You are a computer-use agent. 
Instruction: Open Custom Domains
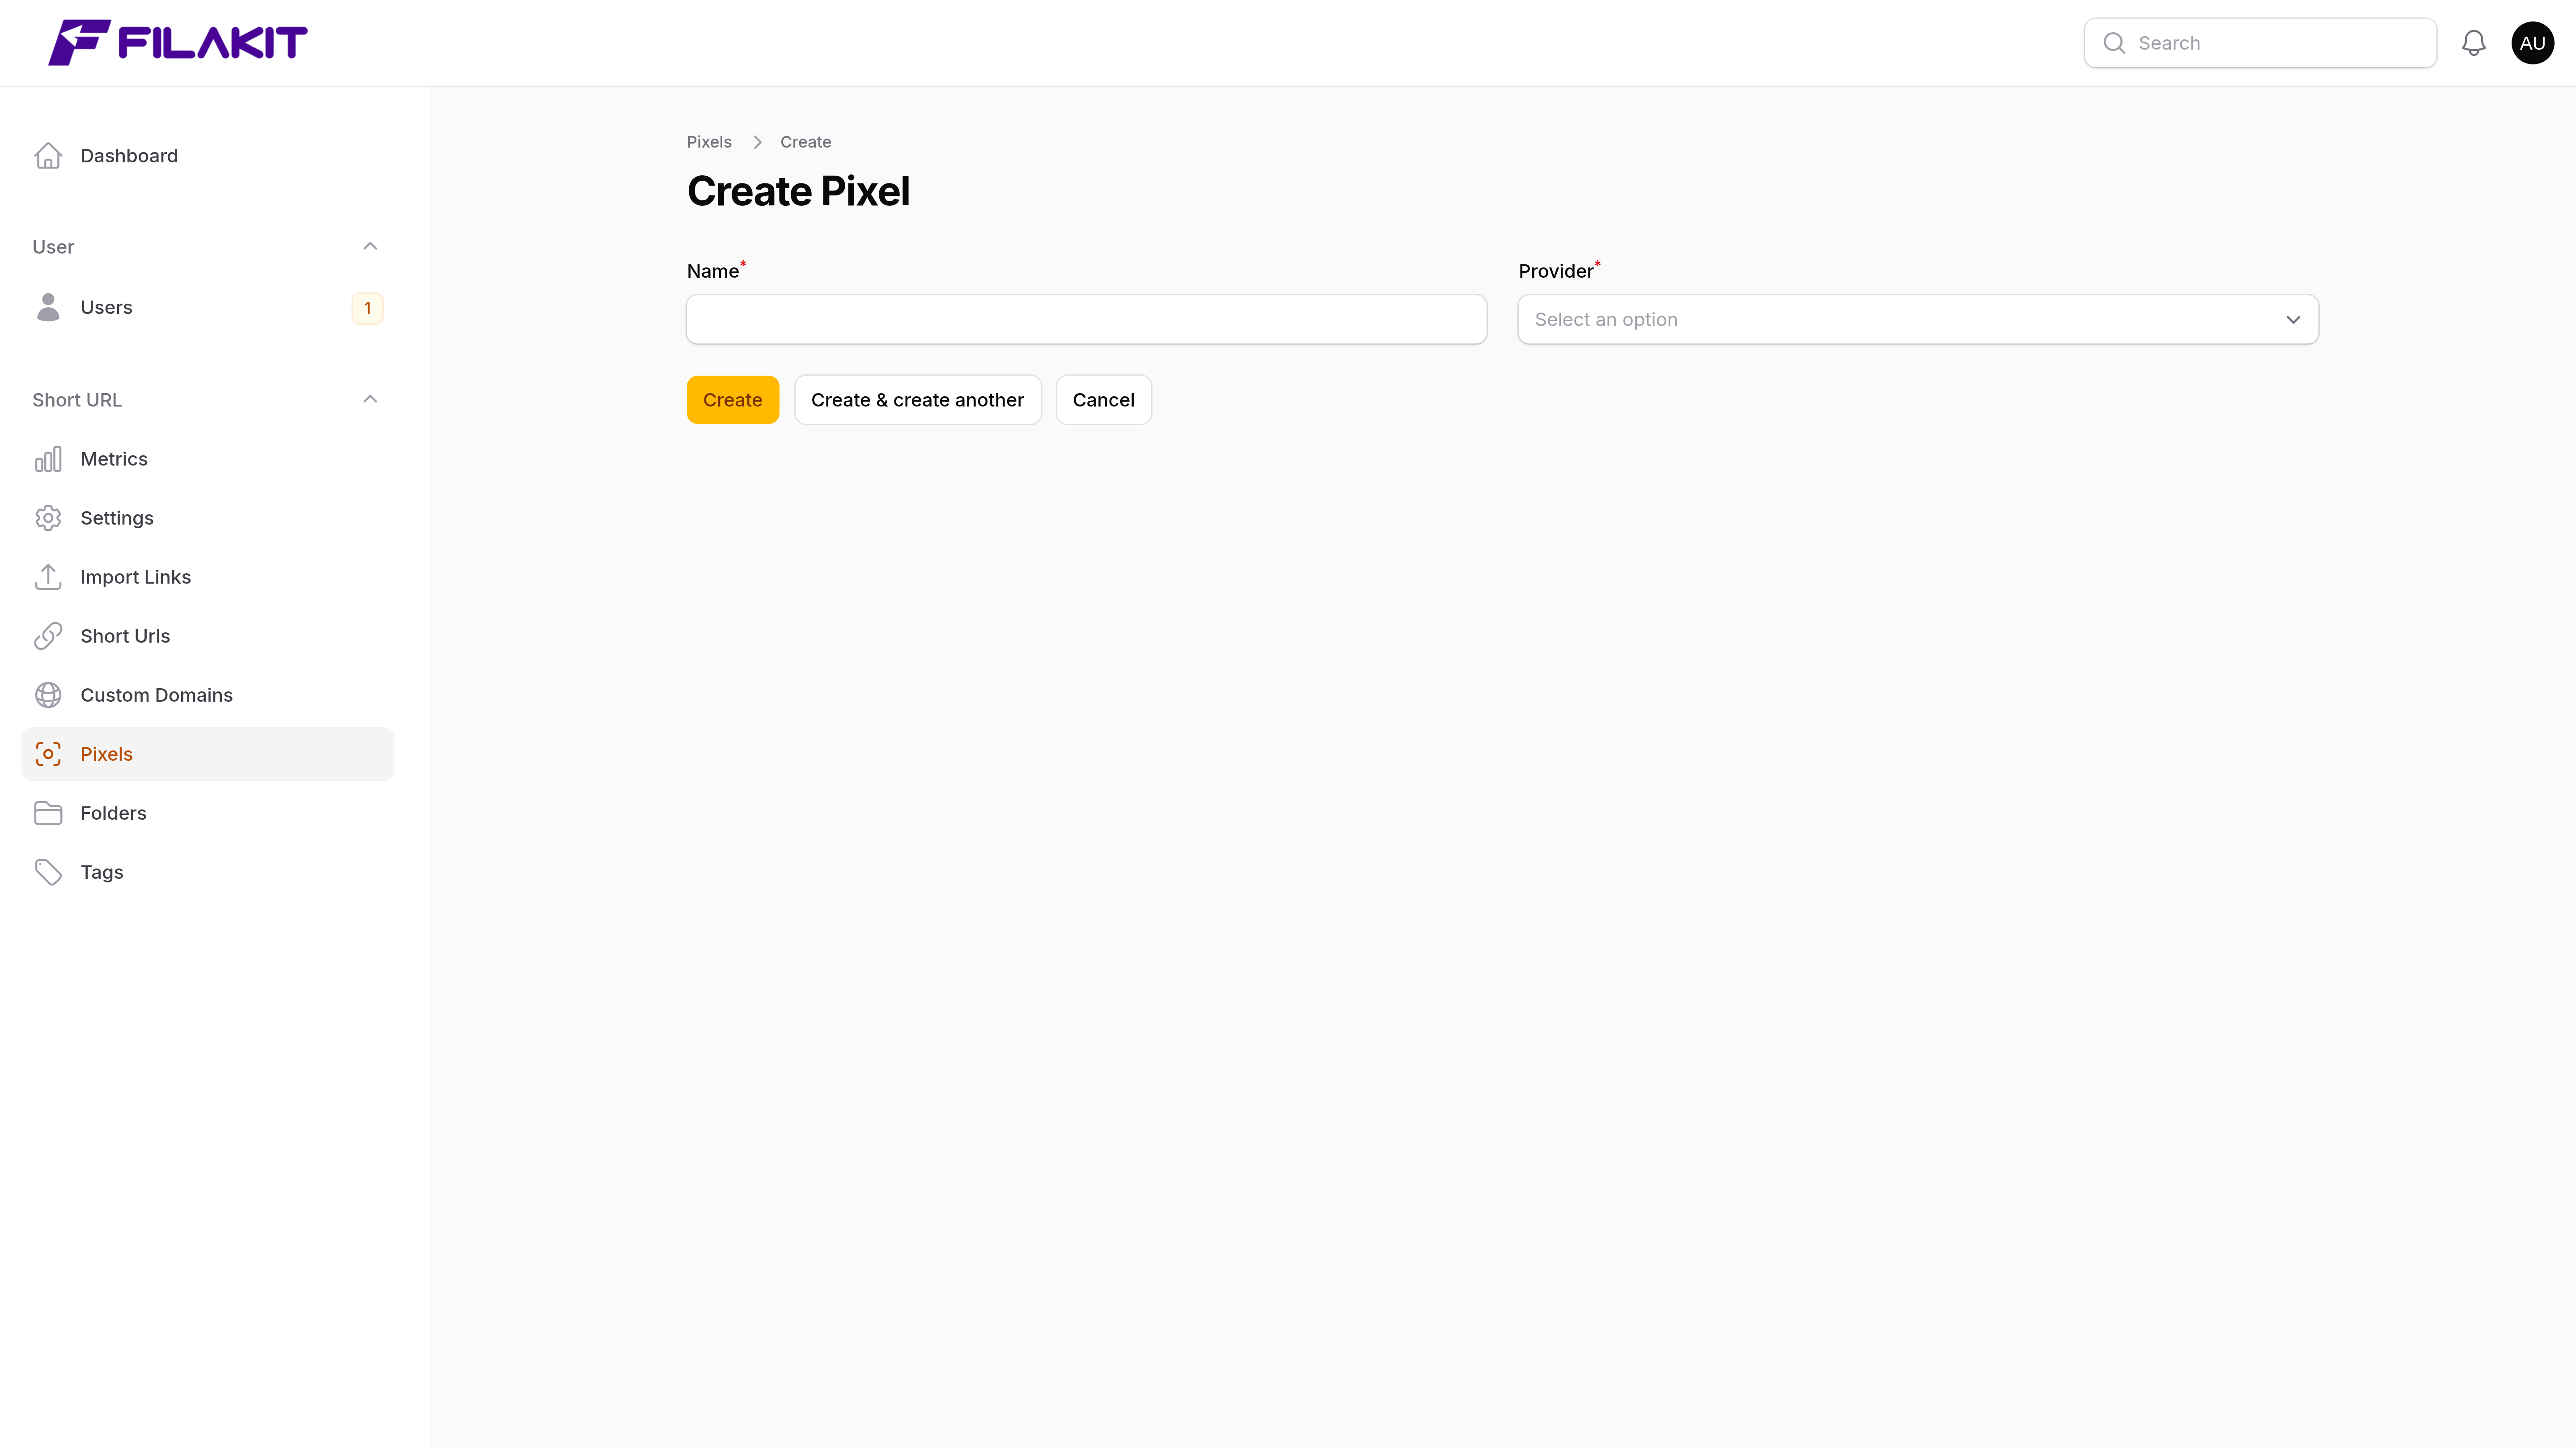pos(208,695)
